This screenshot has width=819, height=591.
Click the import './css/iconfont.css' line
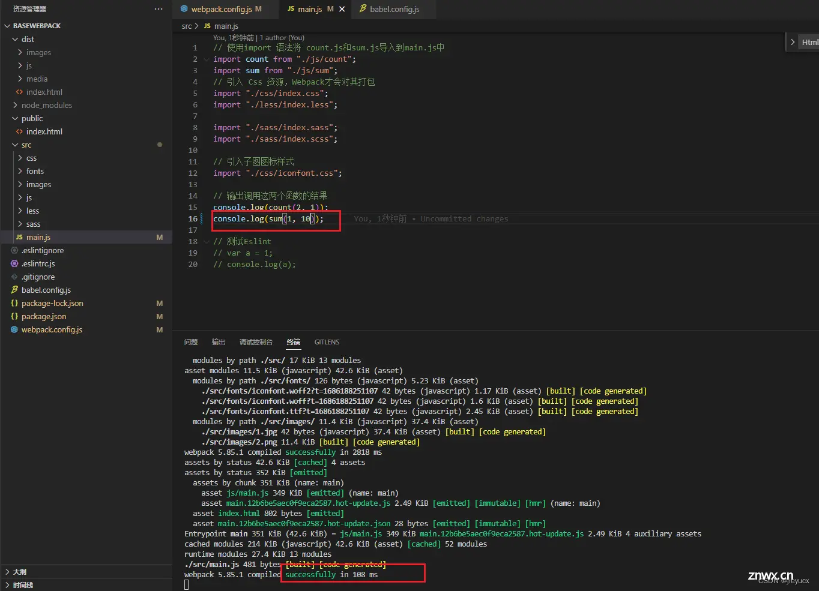(x=277, y=173)
